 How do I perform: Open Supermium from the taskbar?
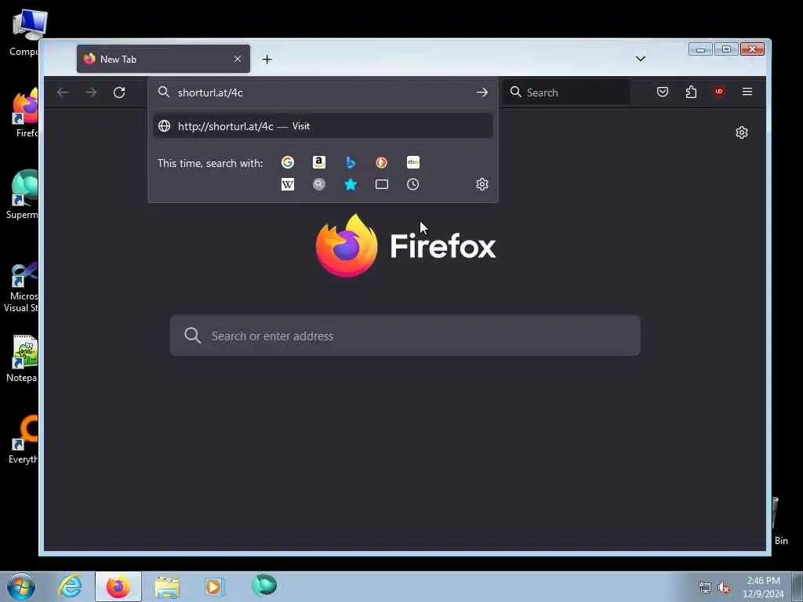pos(264,586)
